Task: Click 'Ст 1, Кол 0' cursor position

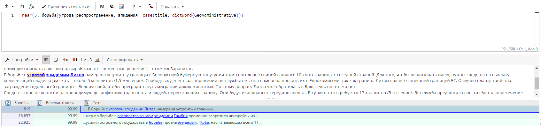Action: click(x=529, y=49)
